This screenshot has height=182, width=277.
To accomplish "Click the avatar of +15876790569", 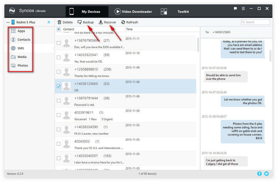I will point(66,43).
